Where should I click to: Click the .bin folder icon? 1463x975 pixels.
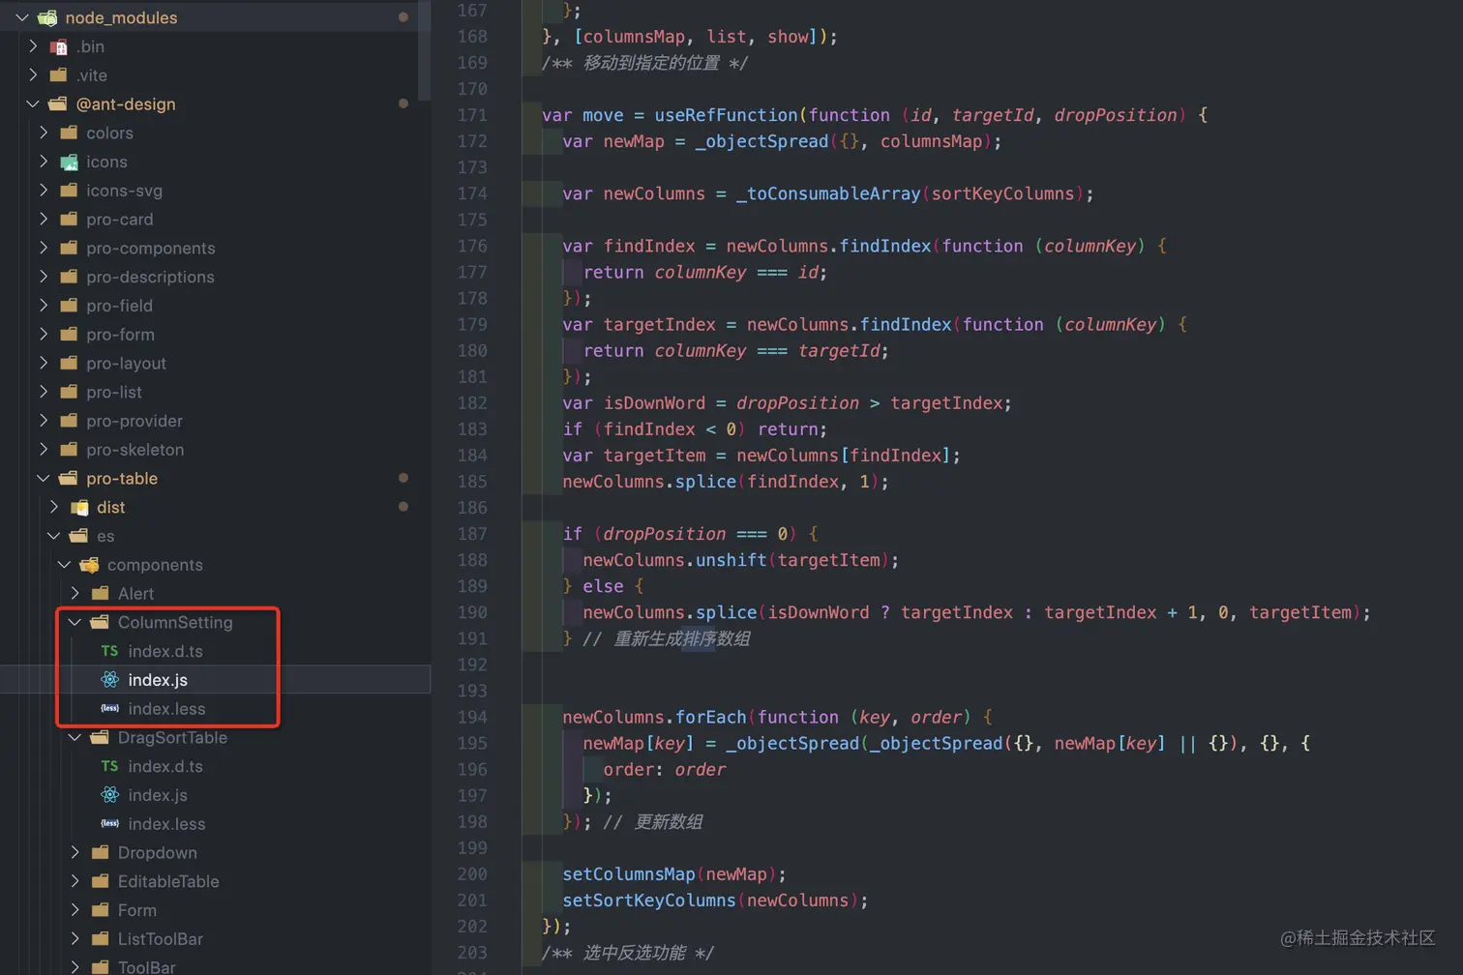click(59, 46)
